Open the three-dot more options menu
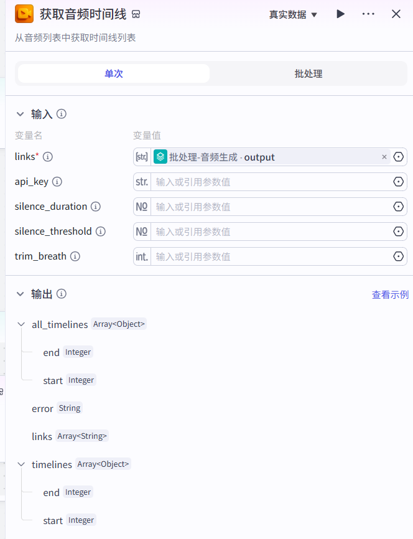The width and height of the screenshot is (413, 539). pyautogui.click(x=368, y=14)
